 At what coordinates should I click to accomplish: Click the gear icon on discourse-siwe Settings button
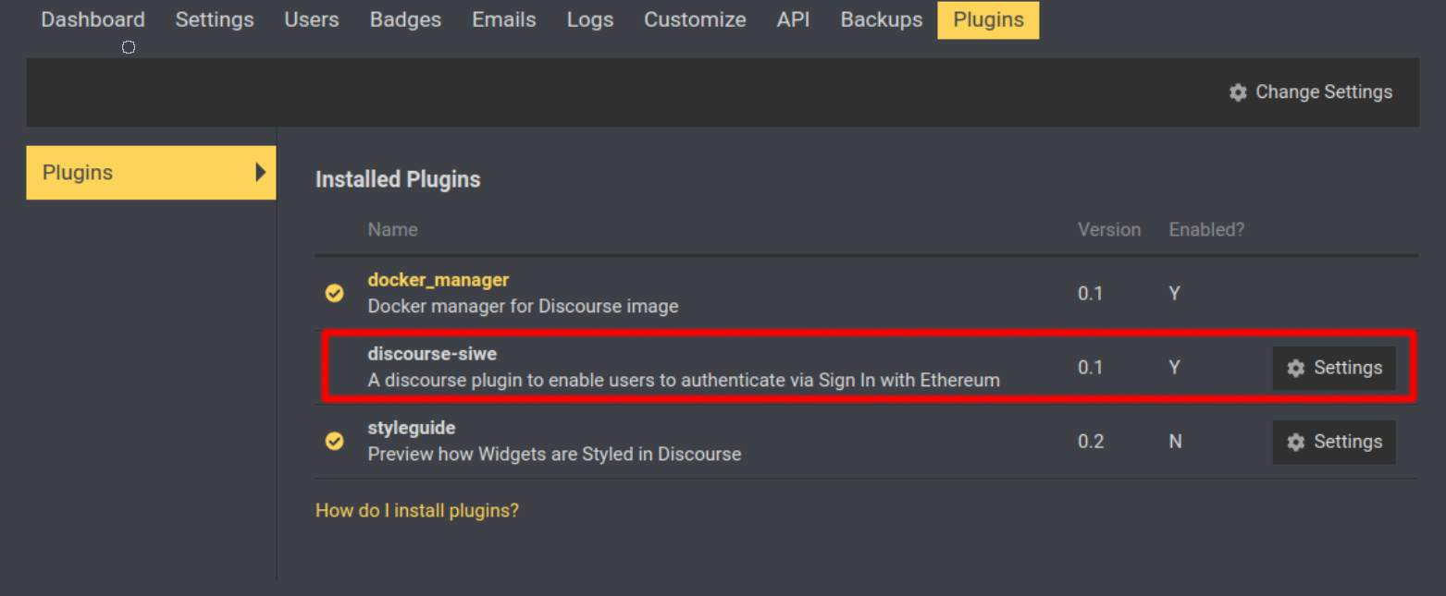pyautogui.click(x=1294, y=368)
